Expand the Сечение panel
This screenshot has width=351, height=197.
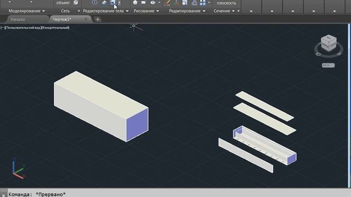click(224, 11)
